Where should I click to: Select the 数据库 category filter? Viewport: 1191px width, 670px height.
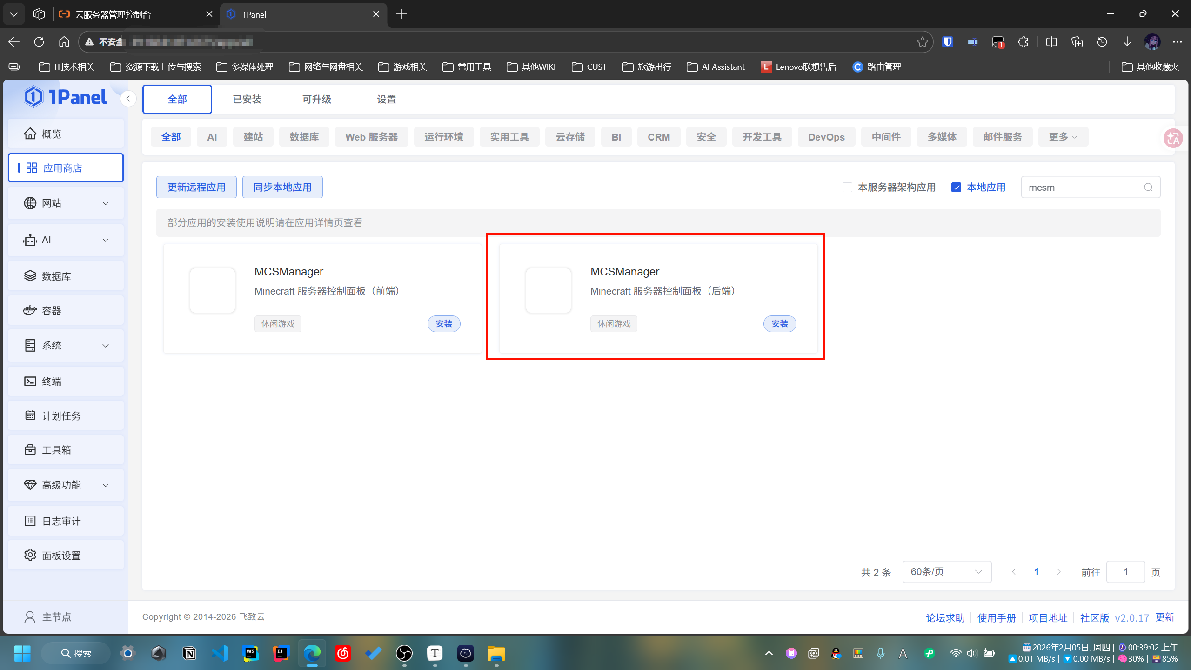pos(304,137)
